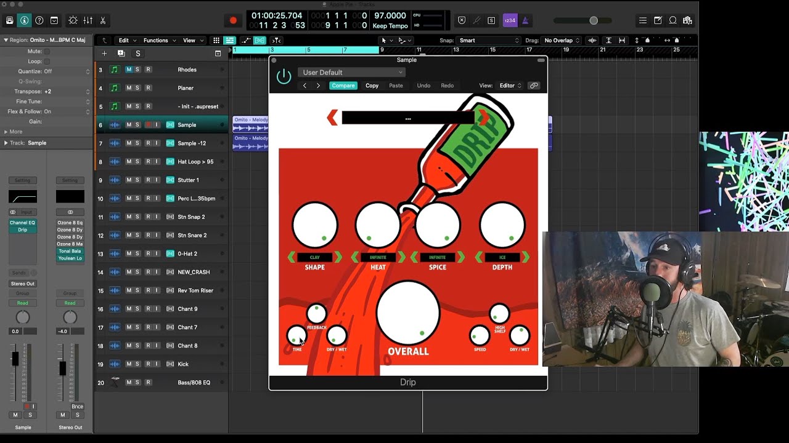
Task: Click Redo in the plugin header
Action: point(448,86)
